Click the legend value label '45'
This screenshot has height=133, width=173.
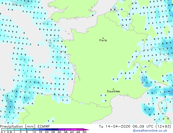point(78,132)
